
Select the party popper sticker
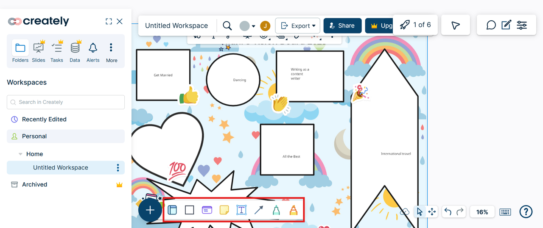tap(360, 93)
